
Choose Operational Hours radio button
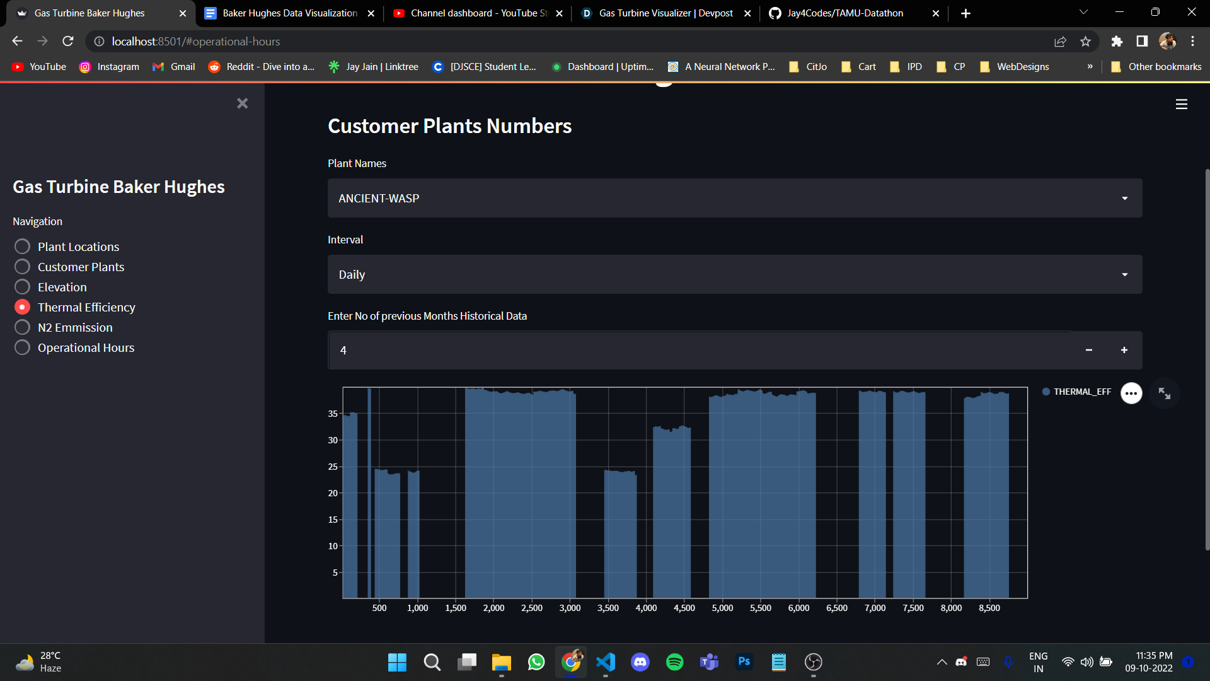tap(22, 347)
